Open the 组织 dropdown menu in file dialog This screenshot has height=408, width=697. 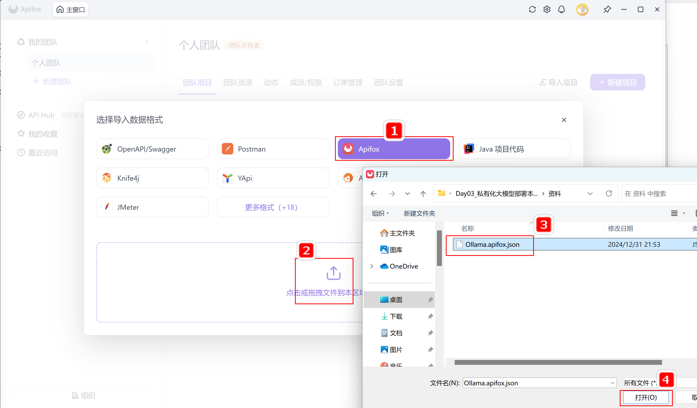[380, 213]
